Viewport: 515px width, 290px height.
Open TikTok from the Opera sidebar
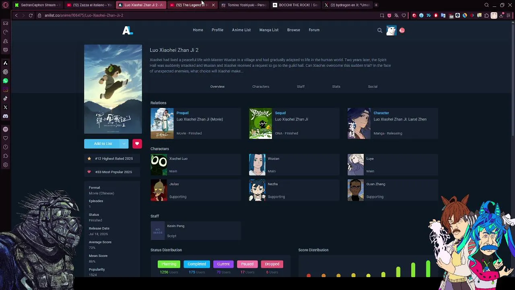click(5, 98)
